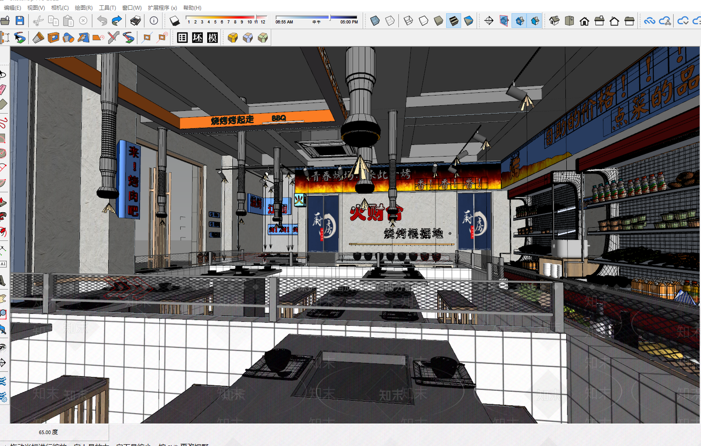Select the Wireframe face style

click(x=408, y=21)
